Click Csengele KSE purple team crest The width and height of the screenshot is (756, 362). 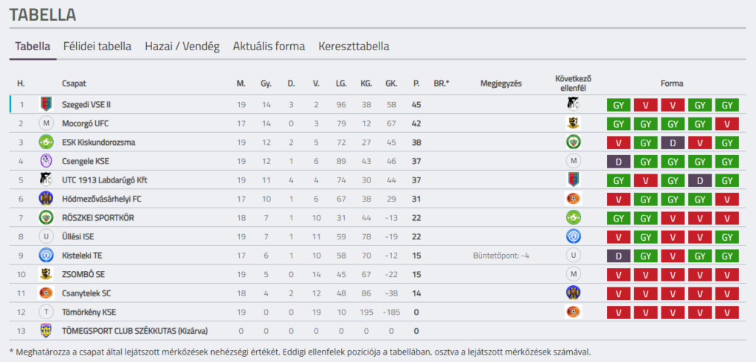tap(47, 161)
